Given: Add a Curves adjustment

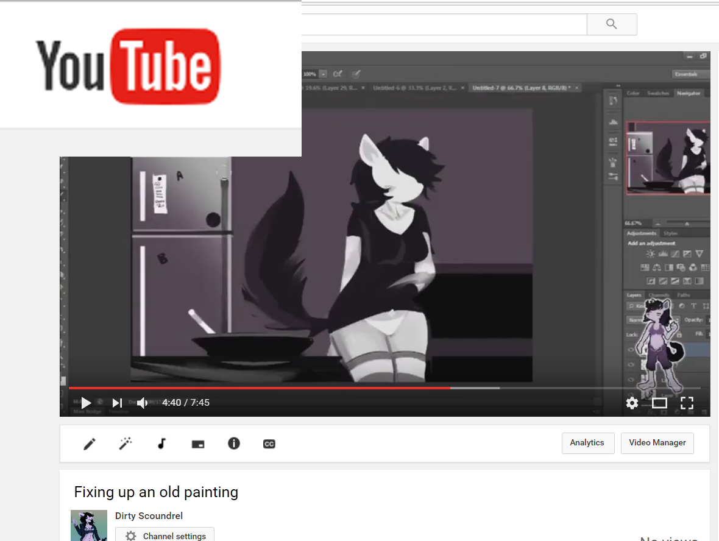Looking at the screenshot, I should [675, 254].
